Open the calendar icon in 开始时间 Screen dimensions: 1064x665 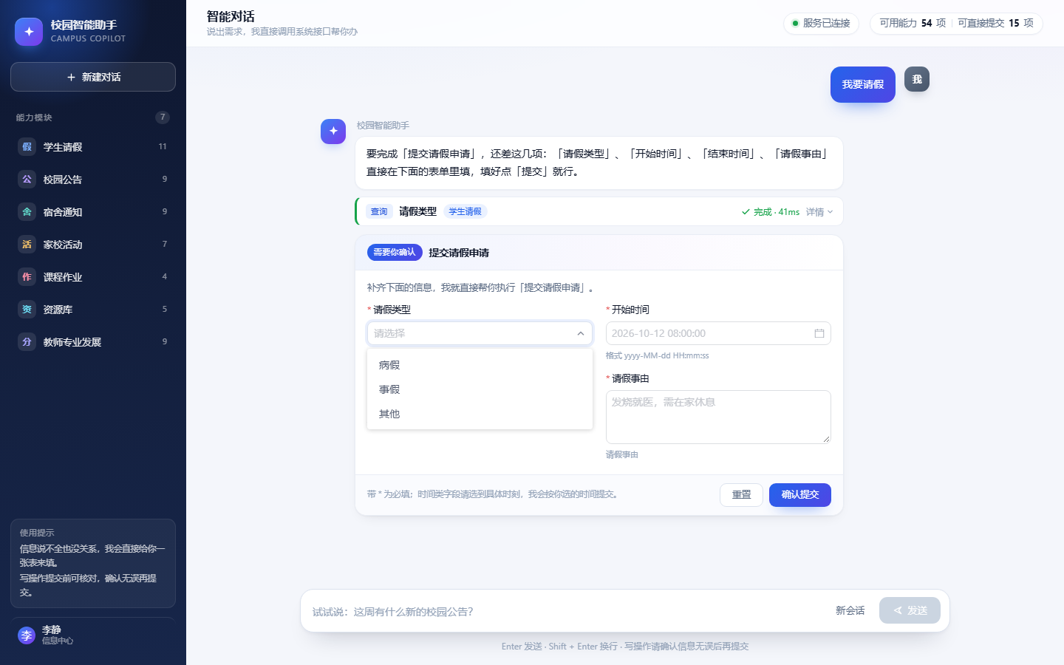(x=819, y=333)
